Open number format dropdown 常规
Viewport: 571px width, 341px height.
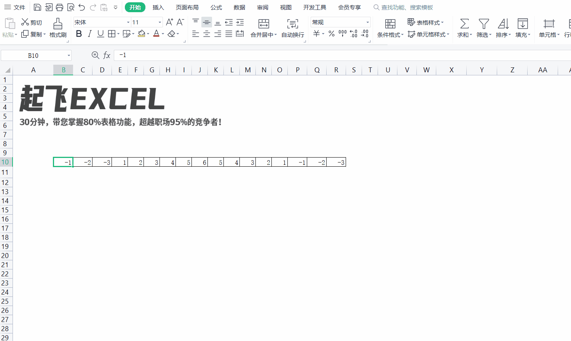[x=368, y=22]
